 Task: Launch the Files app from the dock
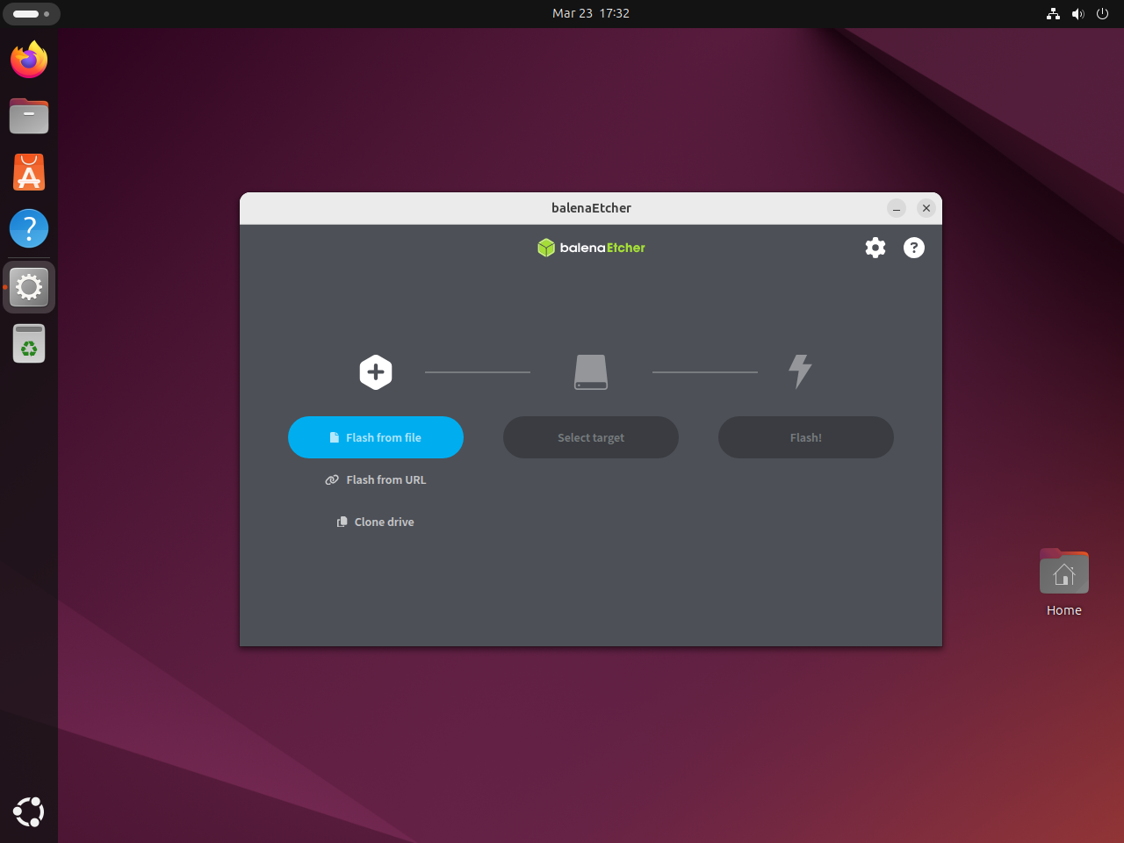pos(28,116)
